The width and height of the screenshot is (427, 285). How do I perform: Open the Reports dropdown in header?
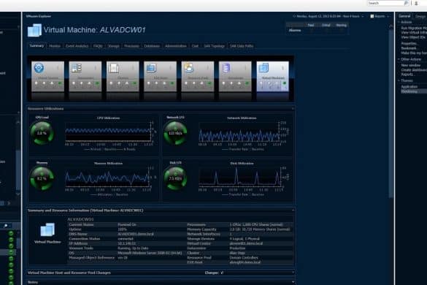[380, 16]
